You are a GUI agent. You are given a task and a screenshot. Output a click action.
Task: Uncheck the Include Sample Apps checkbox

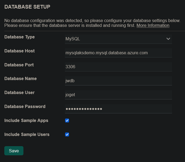click(67, 121)
